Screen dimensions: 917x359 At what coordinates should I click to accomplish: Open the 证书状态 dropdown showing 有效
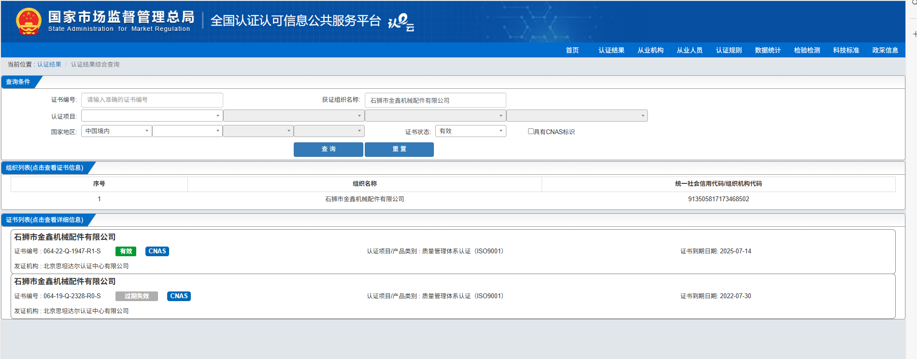coord(471,131)
